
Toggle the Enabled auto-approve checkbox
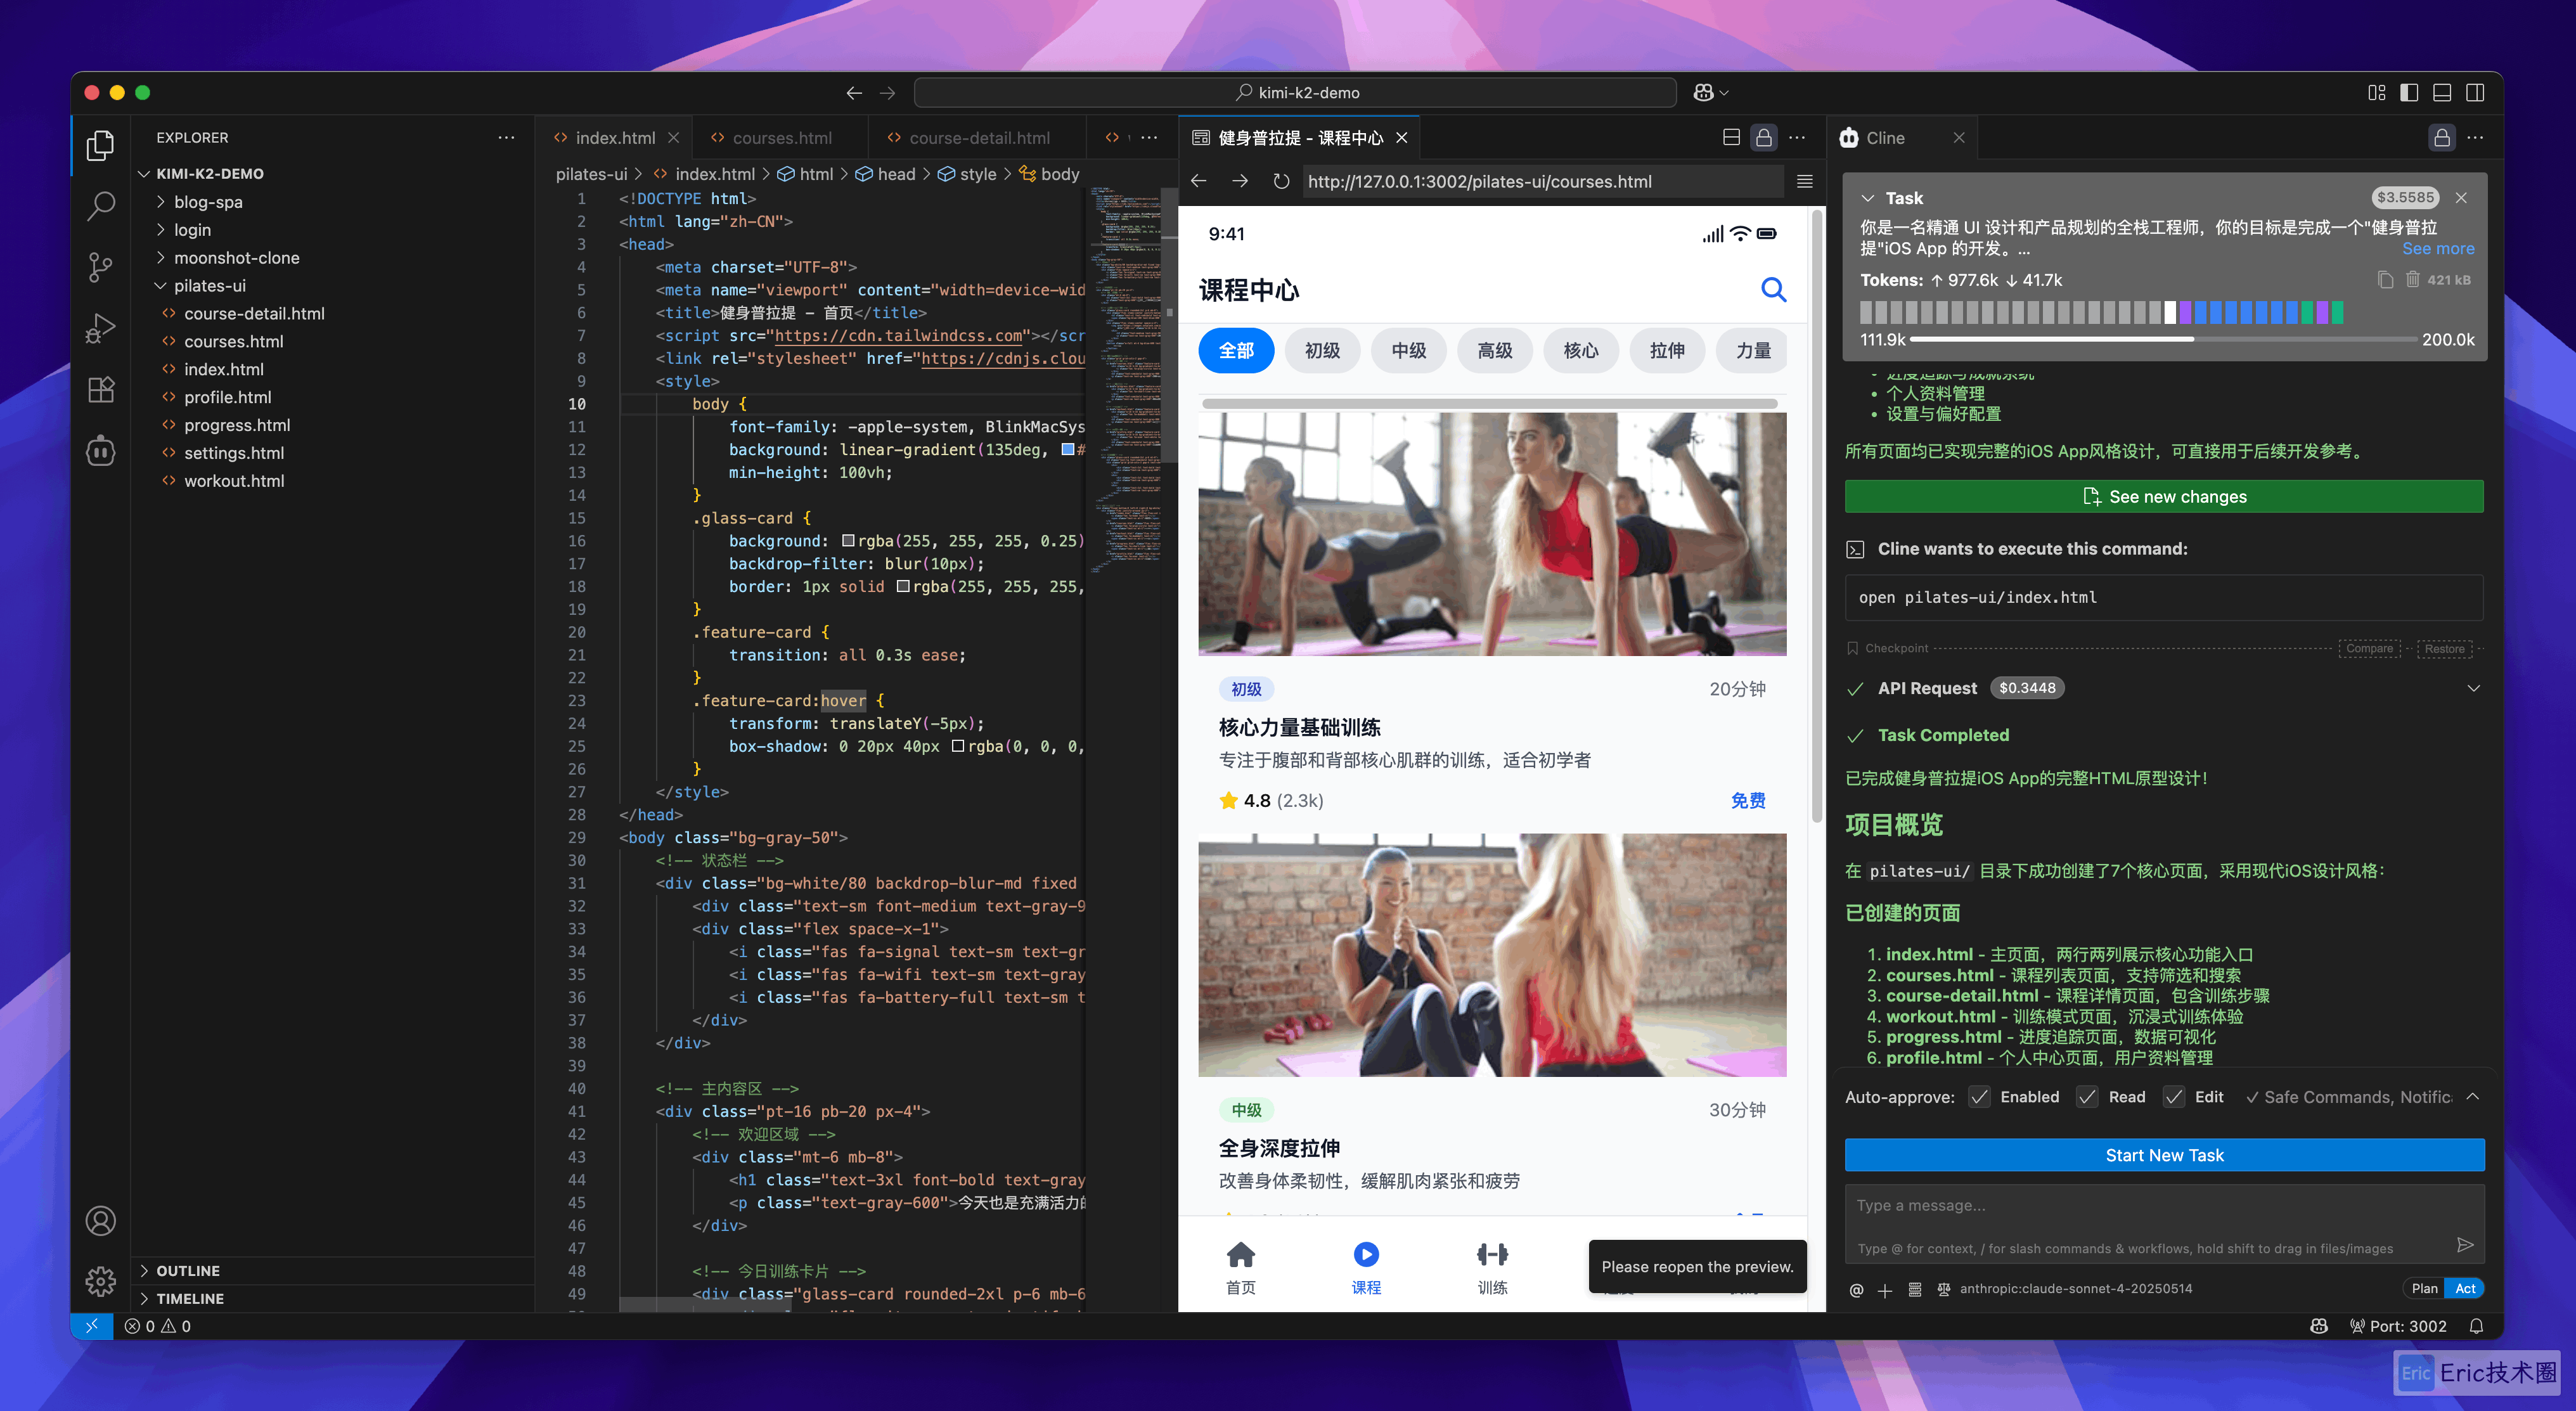click(x=1979, y=1097)
